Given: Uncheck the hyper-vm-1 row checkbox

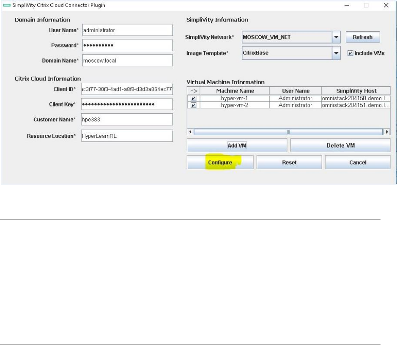Looking at the screenshot, I should 194,98.
